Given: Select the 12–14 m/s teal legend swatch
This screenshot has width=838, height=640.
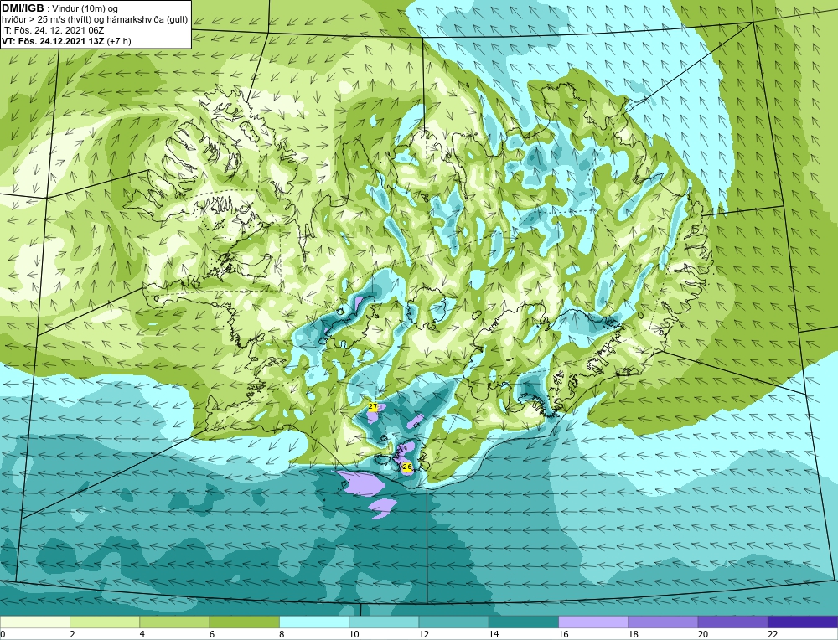Looking at the screenshot, I should (453, 622).
